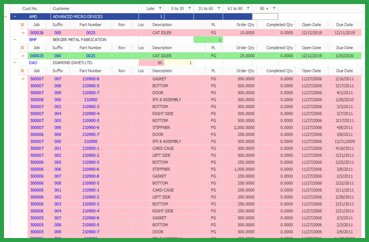Open customer link DAO

(33, 62)
